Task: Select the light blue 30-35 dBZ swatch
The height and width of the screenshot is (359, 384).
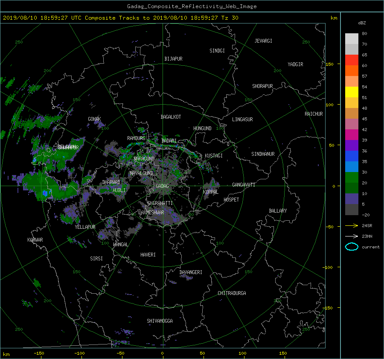Action: [352, 167]
